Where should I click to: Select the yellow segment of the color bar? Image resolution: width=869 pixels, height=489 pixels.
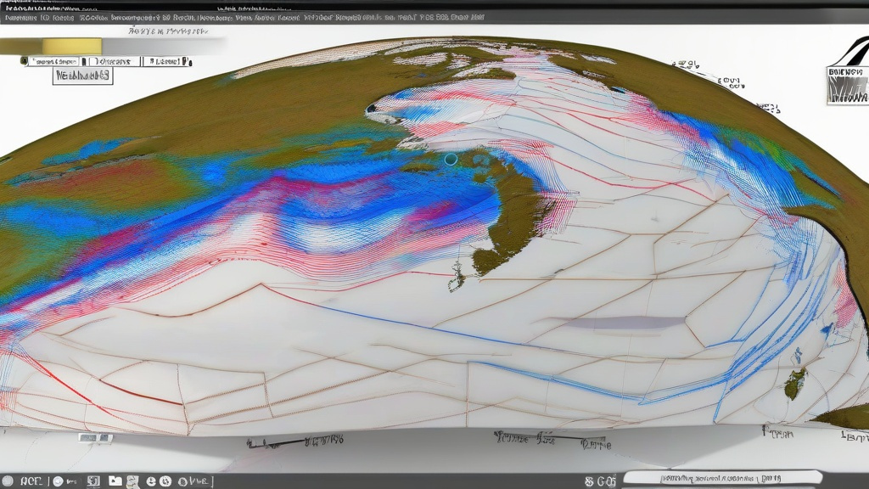pos(72,46)
